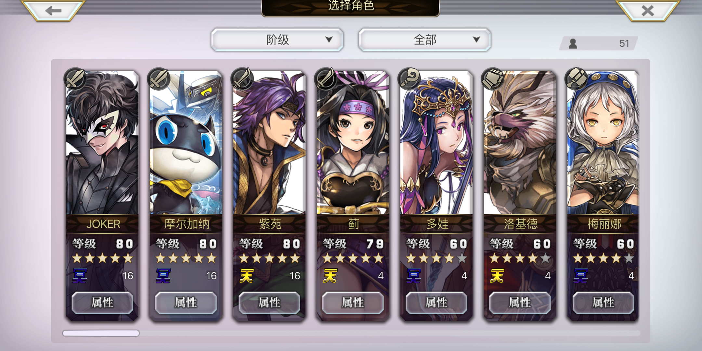This screenshot has height=351, width=702.
Task: Click the character count person icon
Action: coord(573,44)
